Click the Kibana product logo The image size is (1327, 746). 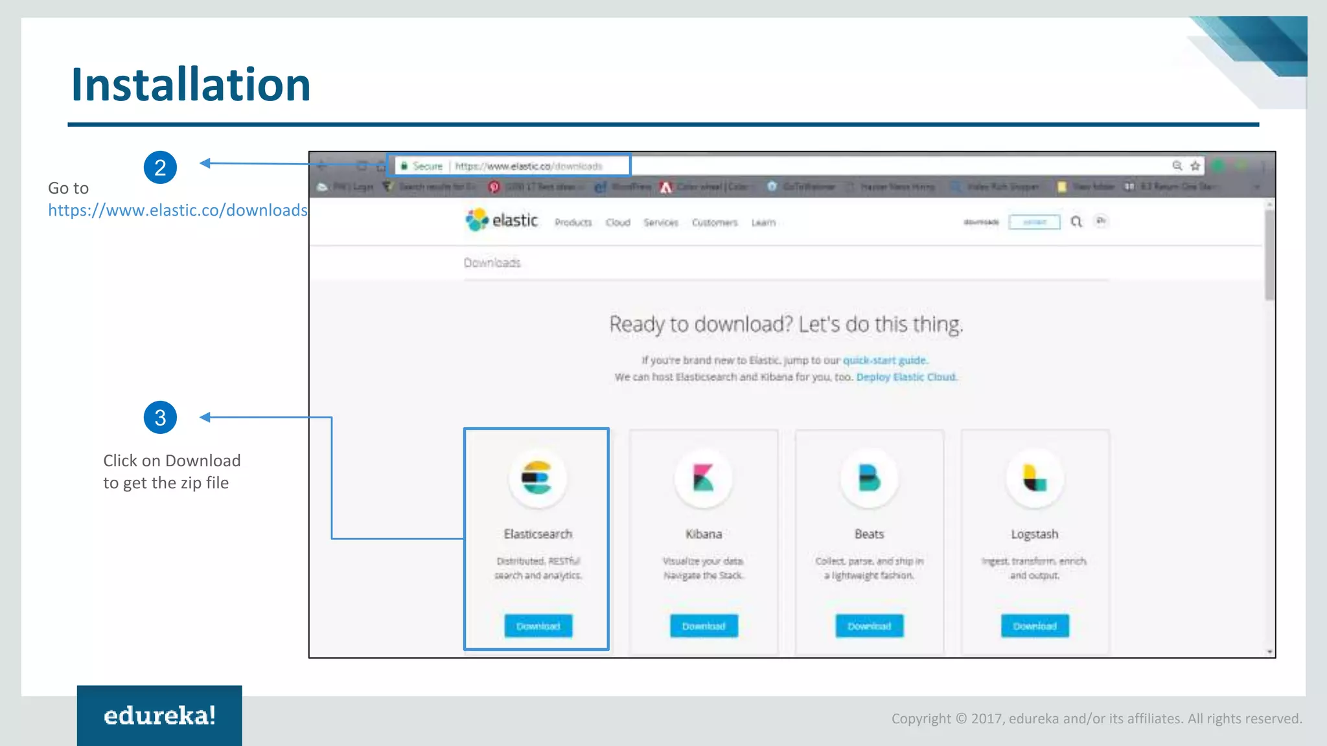[703, 478]
